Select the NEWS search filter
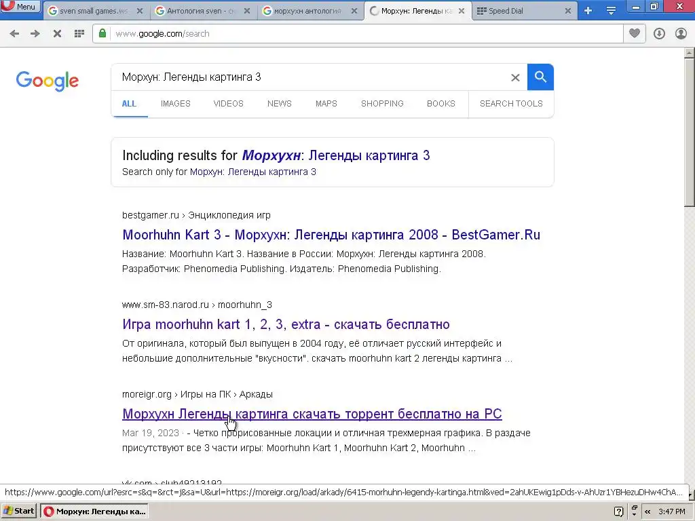This screenshot has height=521, width=695. tap(279, 104)
